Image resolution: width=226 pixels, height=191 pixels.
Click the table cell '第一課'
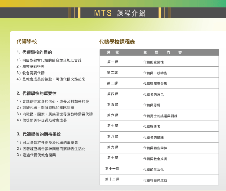pos(113,62)
